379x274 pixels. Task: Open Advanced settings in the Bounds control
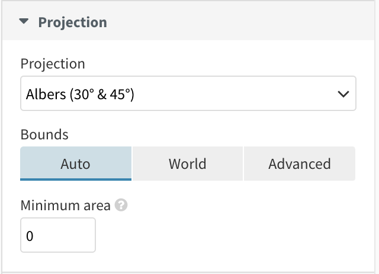[300, 164]
